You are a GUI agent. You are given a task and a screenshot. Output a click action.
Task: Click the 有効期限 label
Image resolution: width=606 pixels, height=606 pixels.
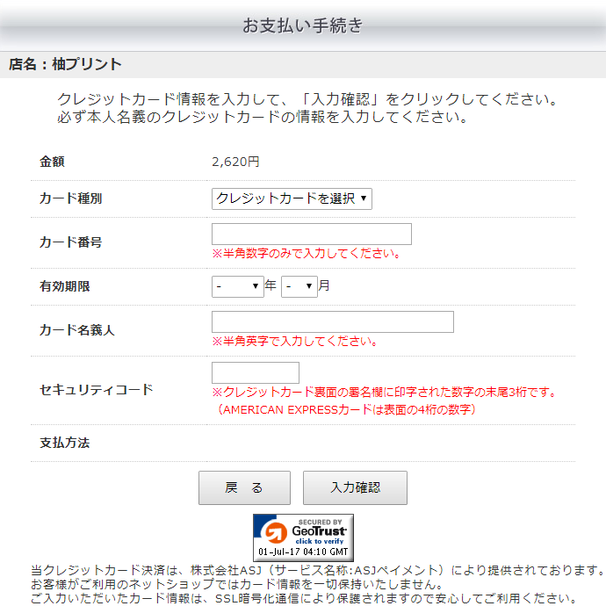pyautogui.click(x=64, y=286)
